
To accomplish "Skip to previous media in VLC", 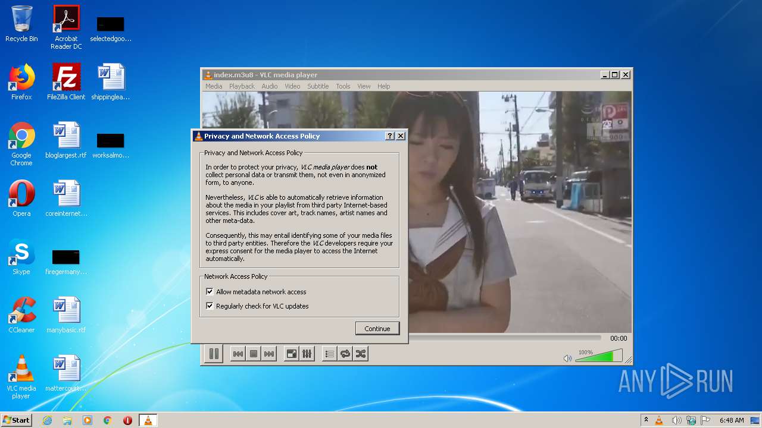I will click(238, 354).
